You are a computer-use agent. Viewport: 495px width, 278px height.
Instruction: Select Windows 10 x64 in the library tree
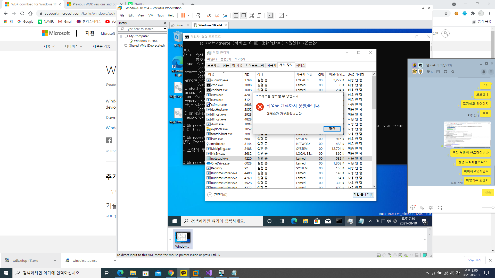click(146, 41)
